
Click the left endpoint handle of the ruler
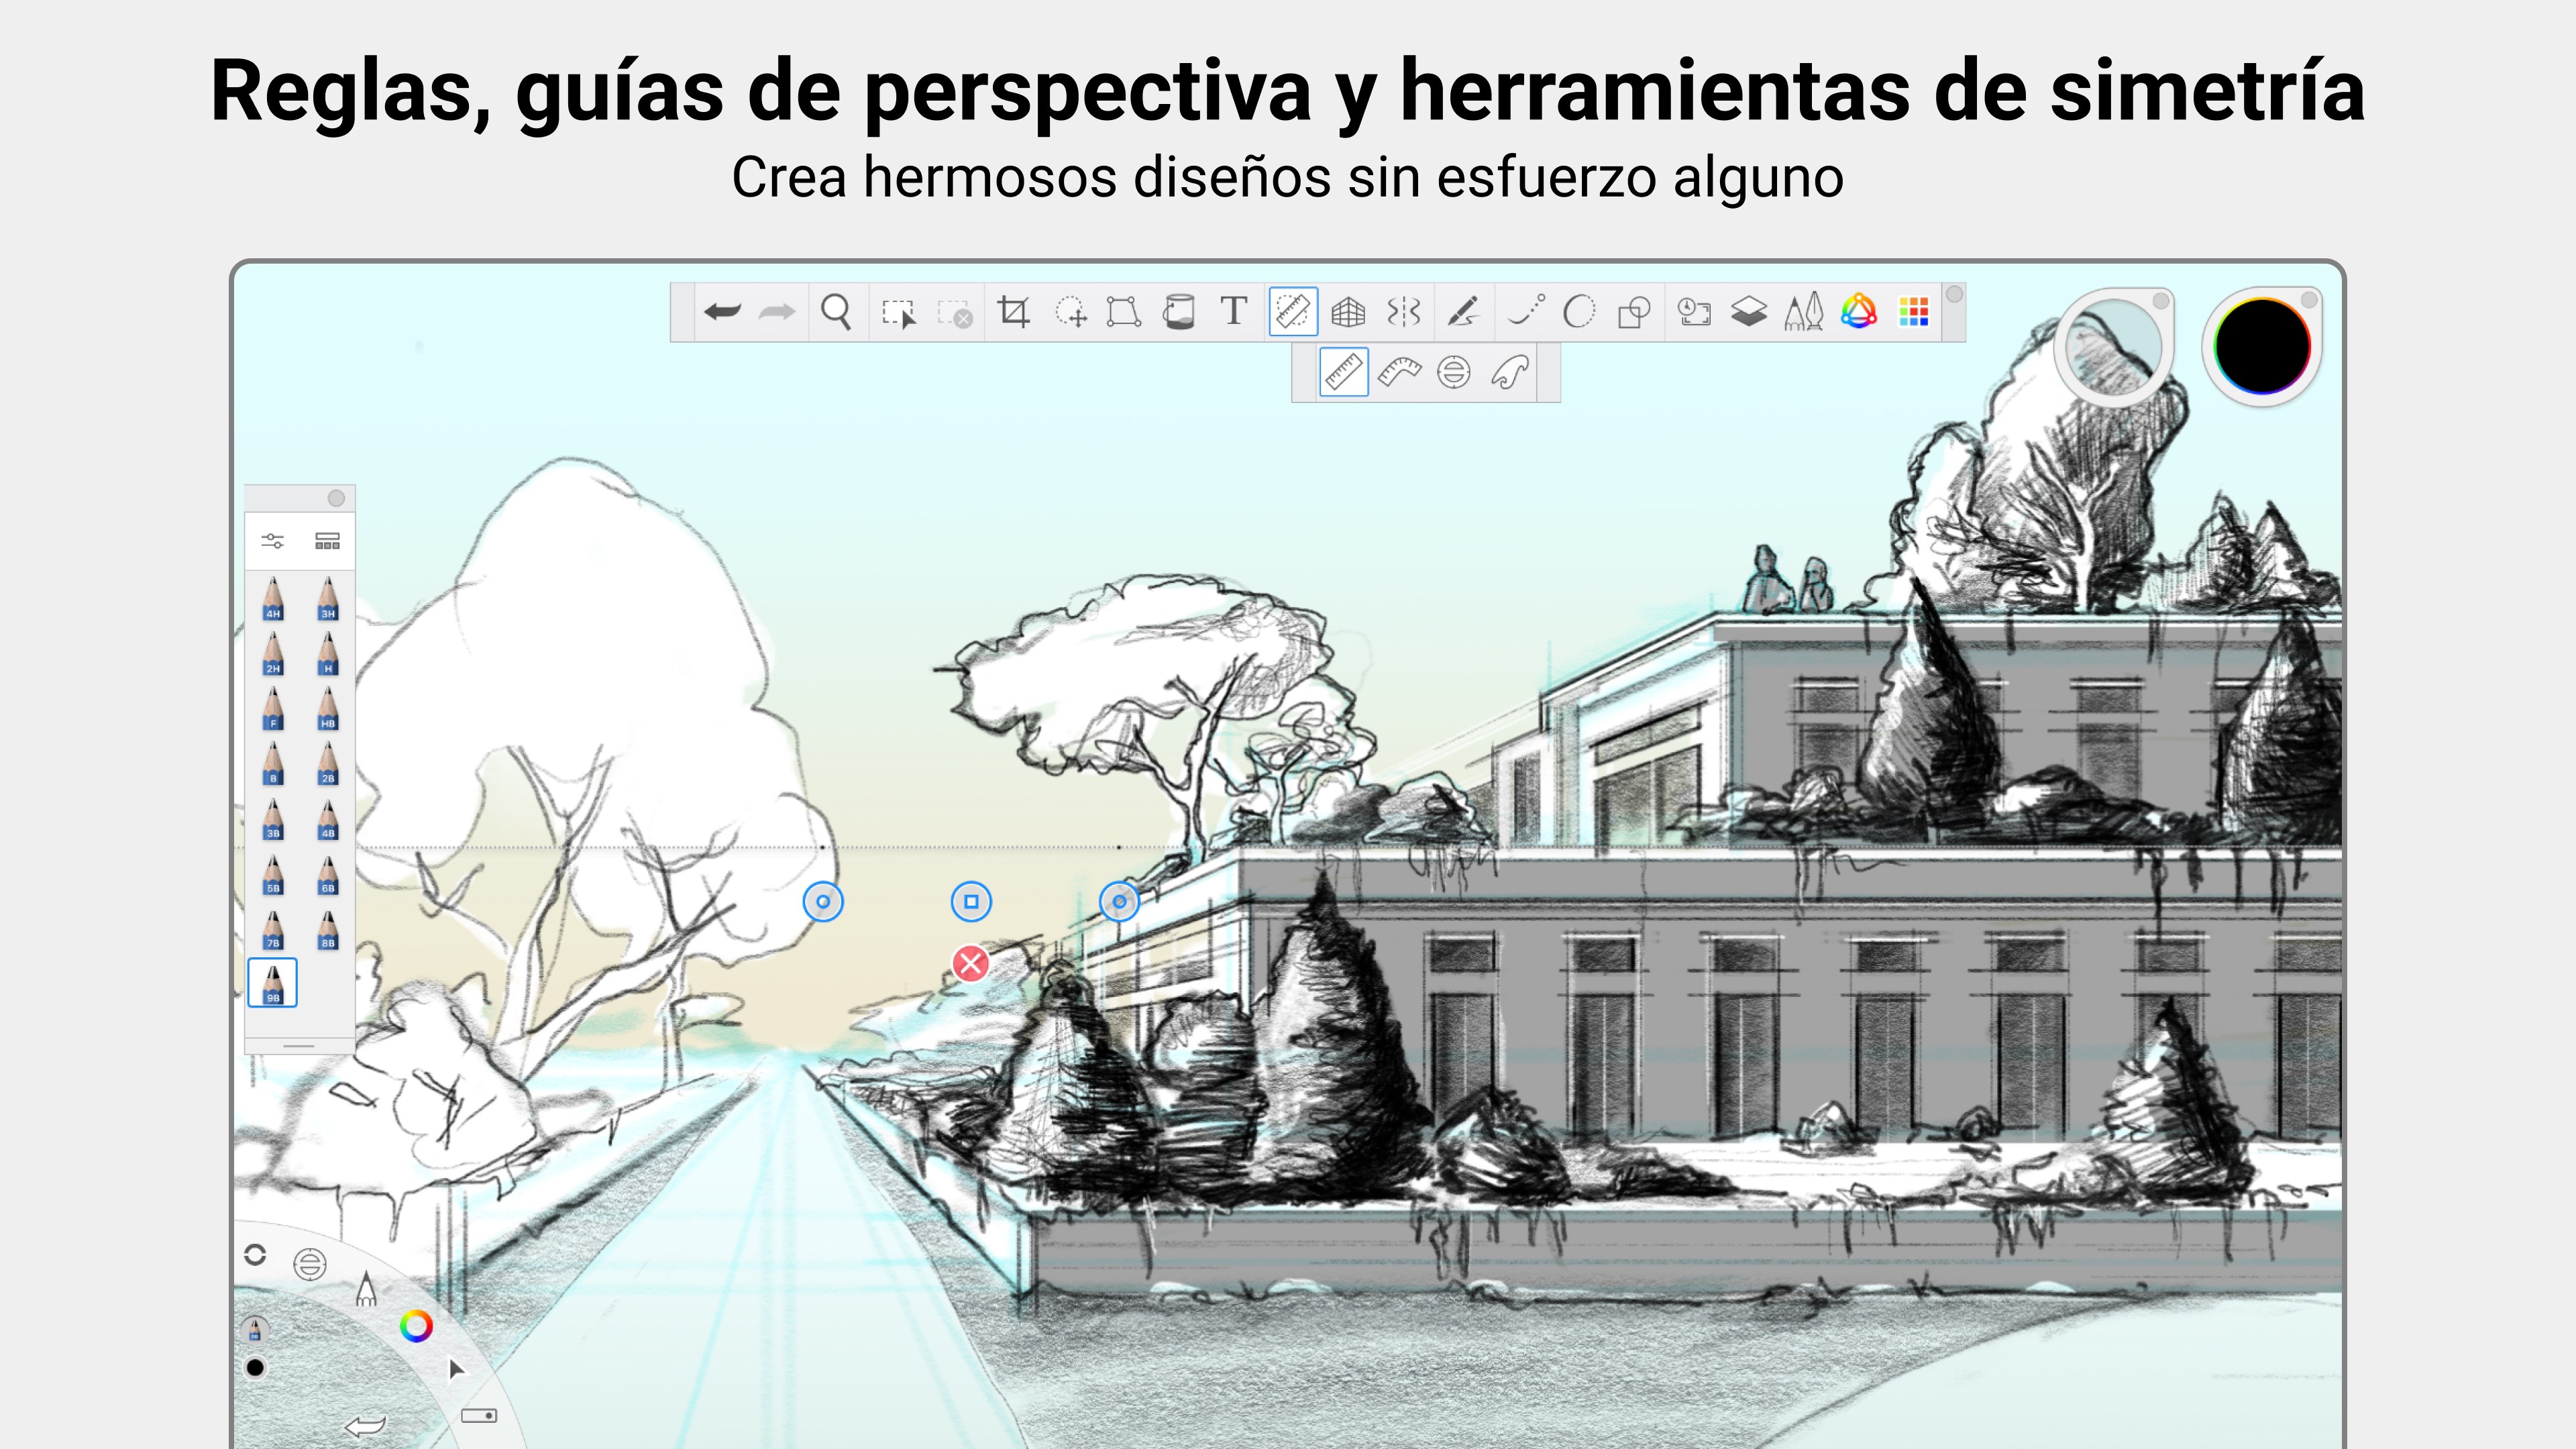(823, 901)
